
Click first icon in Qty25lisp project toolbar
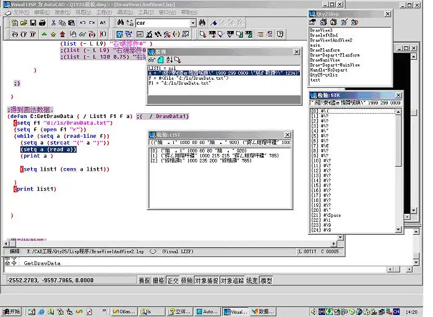point(313,22)
